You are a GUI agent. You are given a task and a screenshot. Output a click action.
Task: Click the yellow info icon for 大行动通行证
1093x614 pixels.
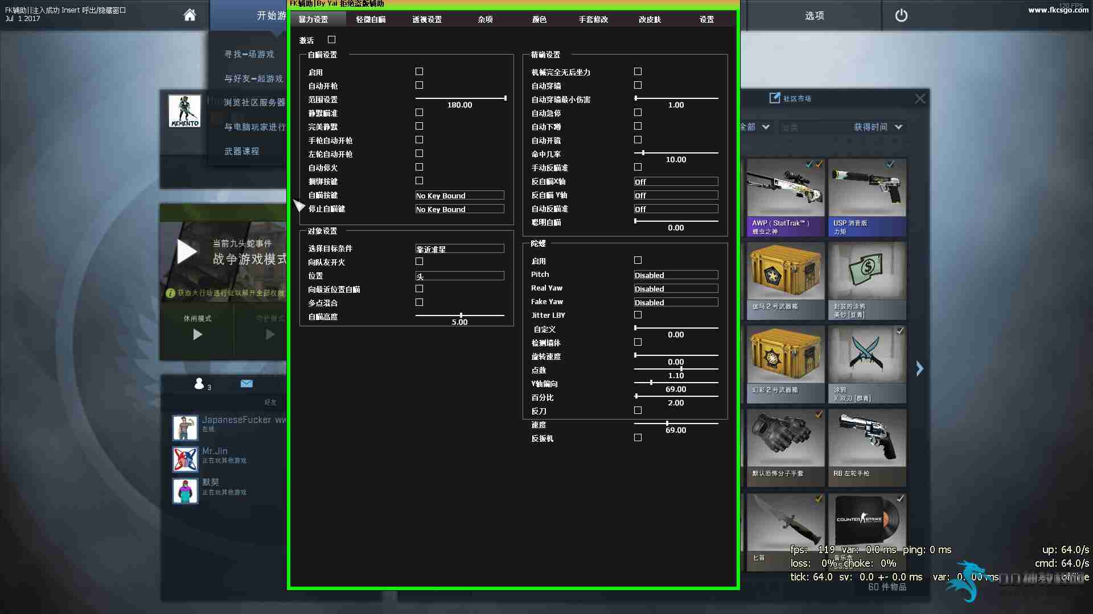click(x=170, y=293)
